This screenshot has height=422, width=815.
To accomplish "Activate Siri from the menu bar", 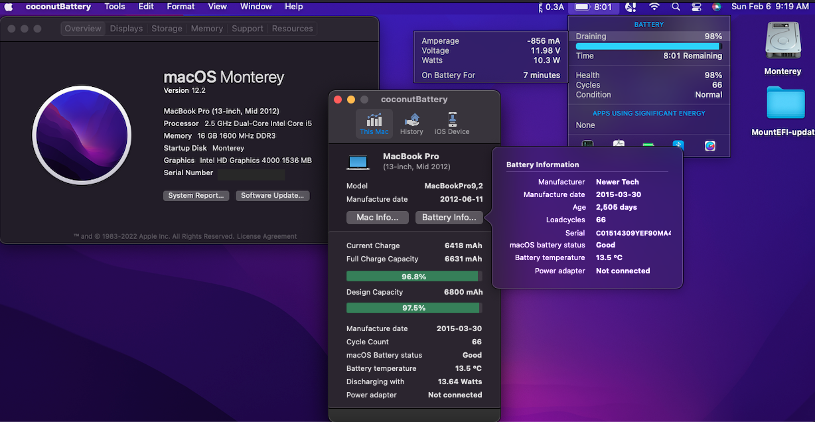I will [x=716, y=7].
